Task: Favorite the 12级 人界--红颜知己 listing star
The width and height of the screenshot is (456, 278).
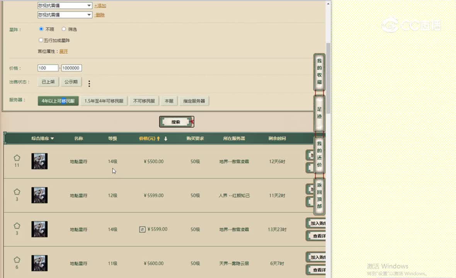Action: [x=17, y=192]
